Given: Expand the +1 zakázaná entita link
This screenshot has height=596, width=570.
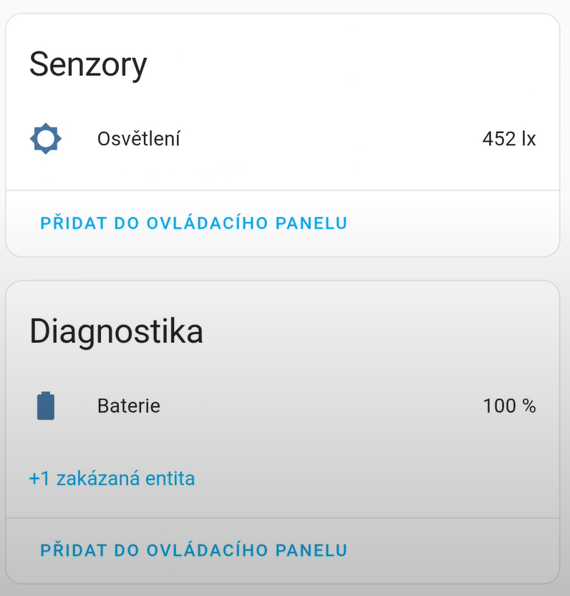Looking at the screenshot, I should click(112, 478).
